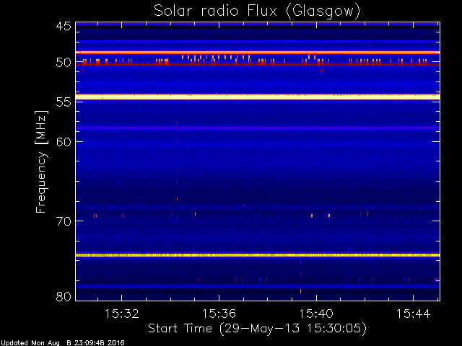This screenshot has width=462, height=346.
Task: Click the "50" frequency tick label
Action: tap(64, 63)
